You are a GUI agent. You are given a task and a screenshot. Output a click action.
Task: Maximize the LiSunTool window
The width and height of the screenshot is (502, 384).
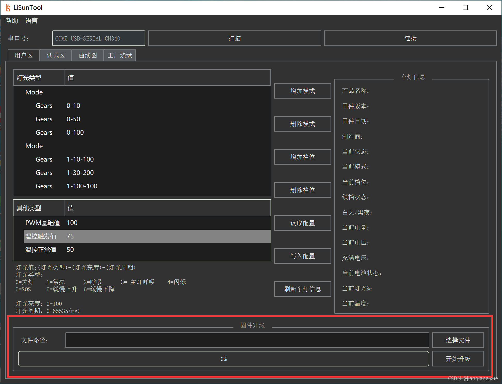(x=465, y=7)
